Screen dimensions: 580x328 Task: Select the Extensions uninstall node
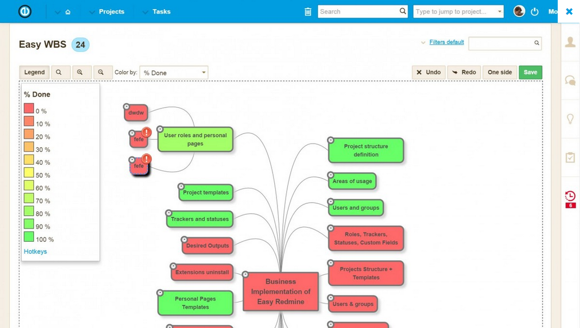[x=202, y=272]
